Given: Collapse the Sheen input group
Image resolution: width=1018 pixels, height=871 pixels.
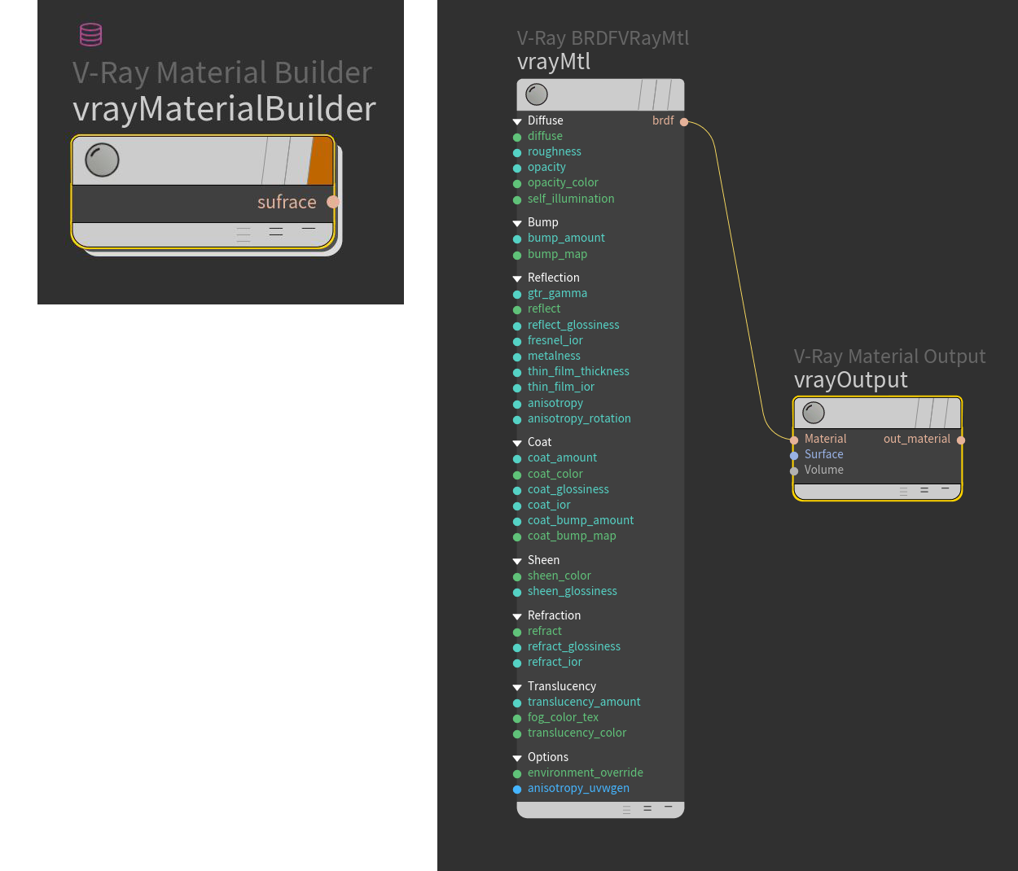Looking at the screenshot, I should tap(517, 561).
